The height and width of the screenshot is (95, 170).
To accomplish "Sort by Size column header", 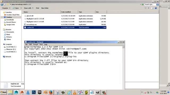I will pos(101,12).
